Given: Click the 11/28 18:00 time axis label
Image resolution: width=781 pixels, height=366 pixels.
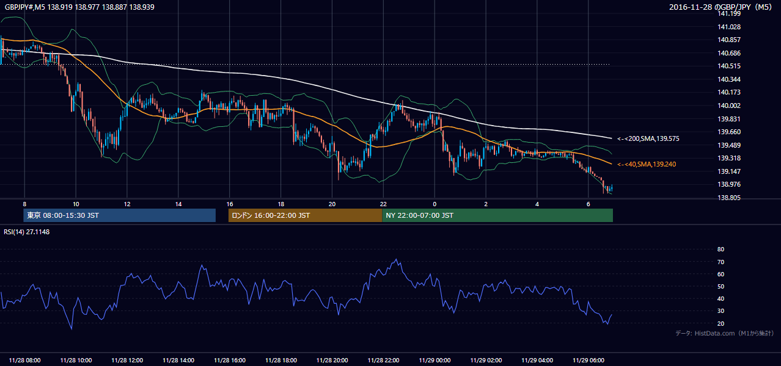Looking at the screenshot, I should pos(281,361).
